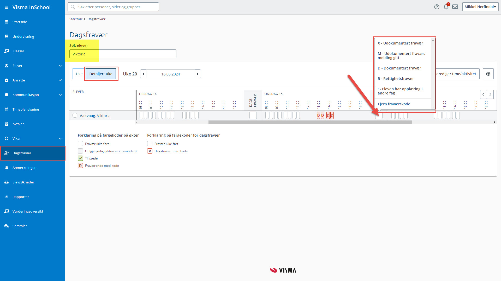Click the next days chevron button
The height and width of the screenshot is (281, 501).
click(490, 94)
